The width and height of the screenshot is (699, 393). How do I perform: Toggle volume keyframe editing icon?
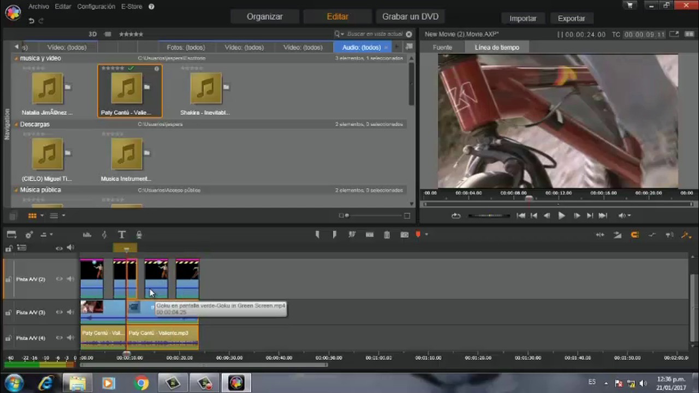(x=652, y=235)
